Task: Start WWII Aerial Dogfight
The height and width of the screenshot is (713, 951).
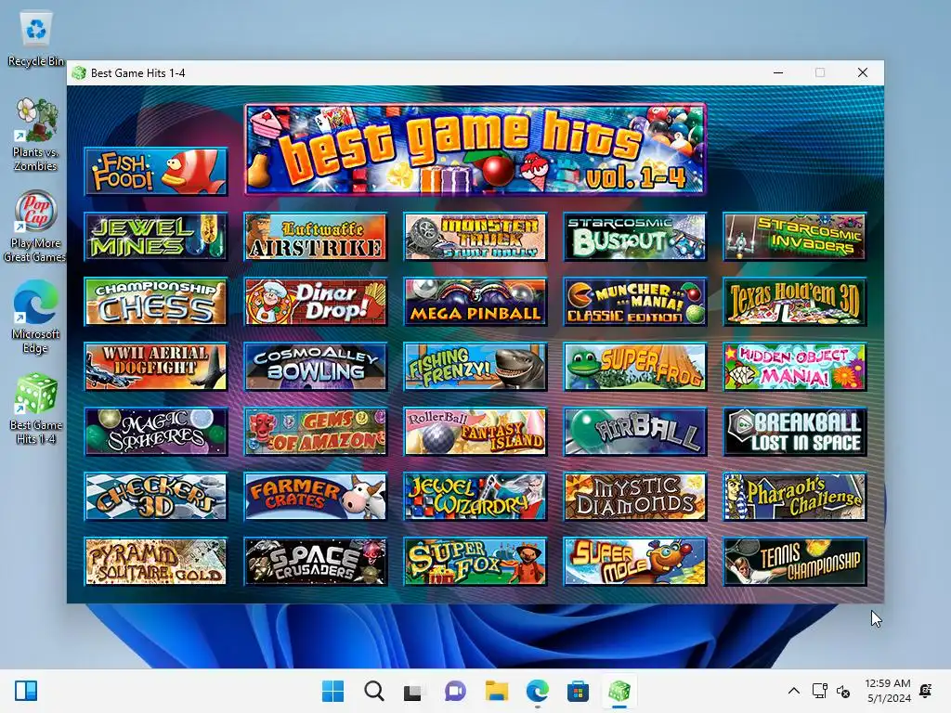Action: pos(156,366)
